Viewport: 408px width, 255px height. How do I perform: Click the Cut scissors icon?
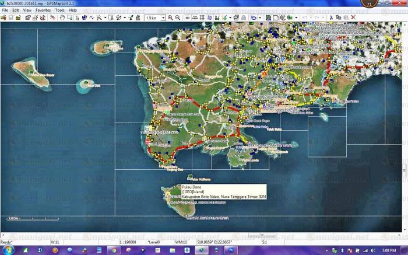coord(330,18)
